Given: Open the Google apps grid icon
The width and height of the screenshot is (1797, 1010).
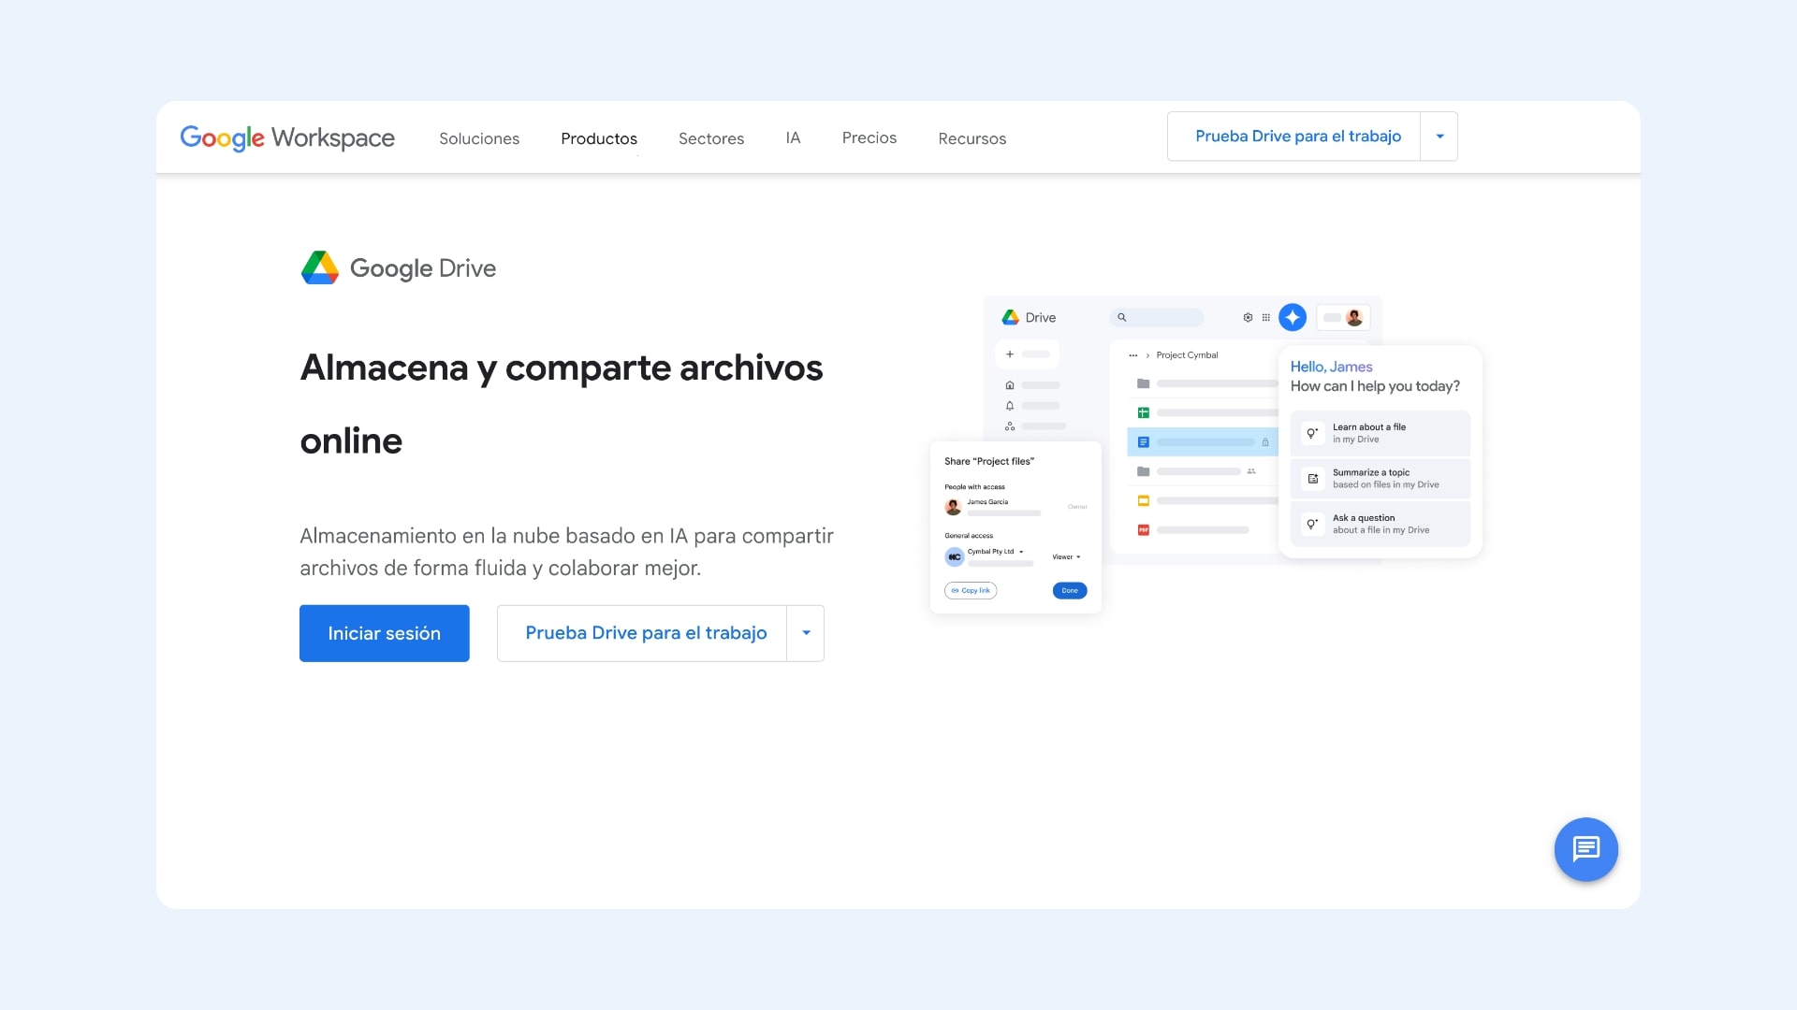Looking at the screenshot, I should (1266, 317).
